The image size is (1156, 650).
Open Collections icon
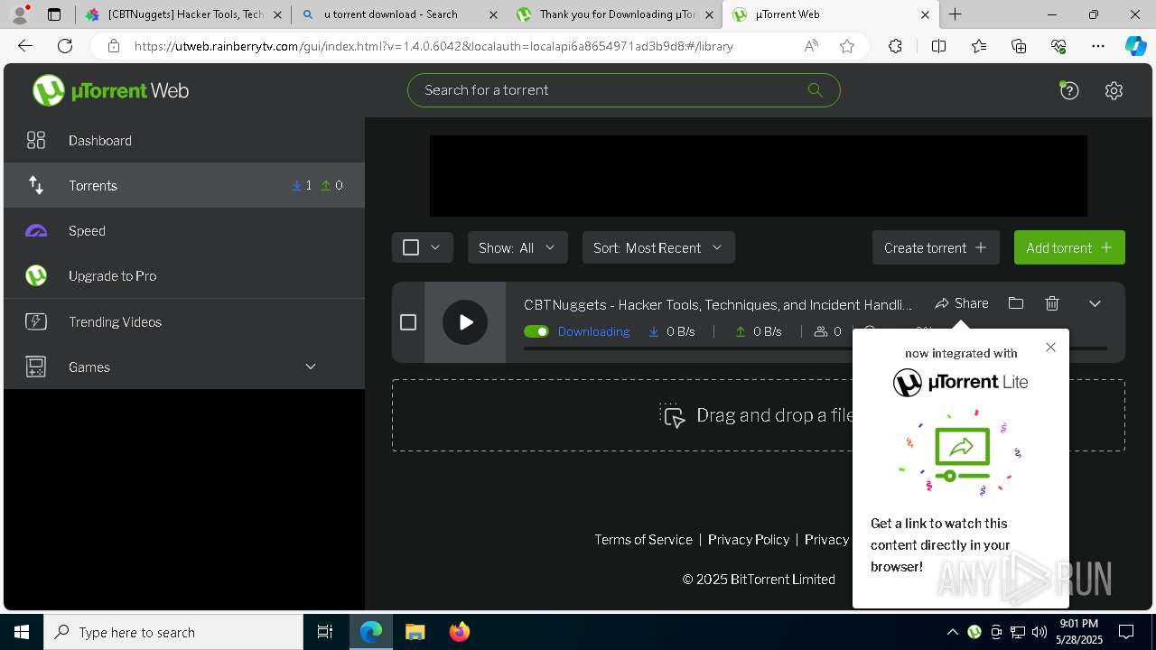coord(1019,46)
